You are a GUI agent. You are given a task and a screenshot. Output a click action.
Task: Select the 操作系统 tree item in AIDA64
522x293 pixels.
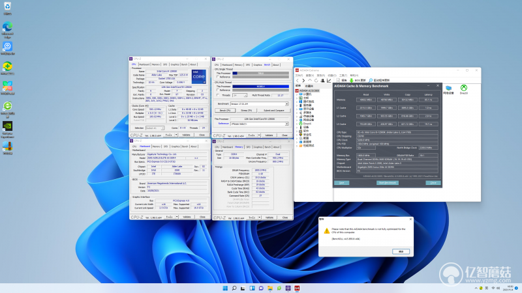pyautogui.click(x=308, y=102)
